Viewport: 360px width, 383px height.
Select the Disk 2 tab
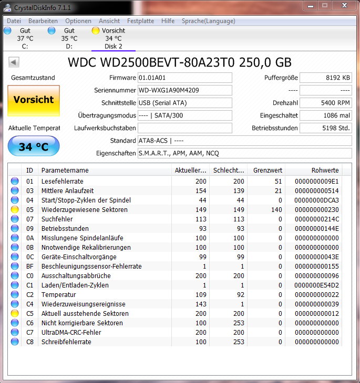pos(114,38)
